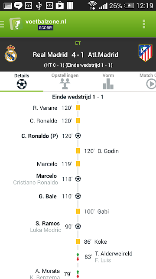
Task: Switch to the Opstellingen tab
Action: (65, 82)
